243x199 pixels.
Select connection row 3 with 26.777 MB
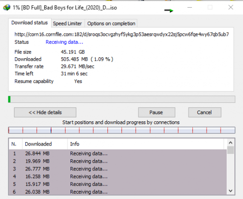coord(118,169)
